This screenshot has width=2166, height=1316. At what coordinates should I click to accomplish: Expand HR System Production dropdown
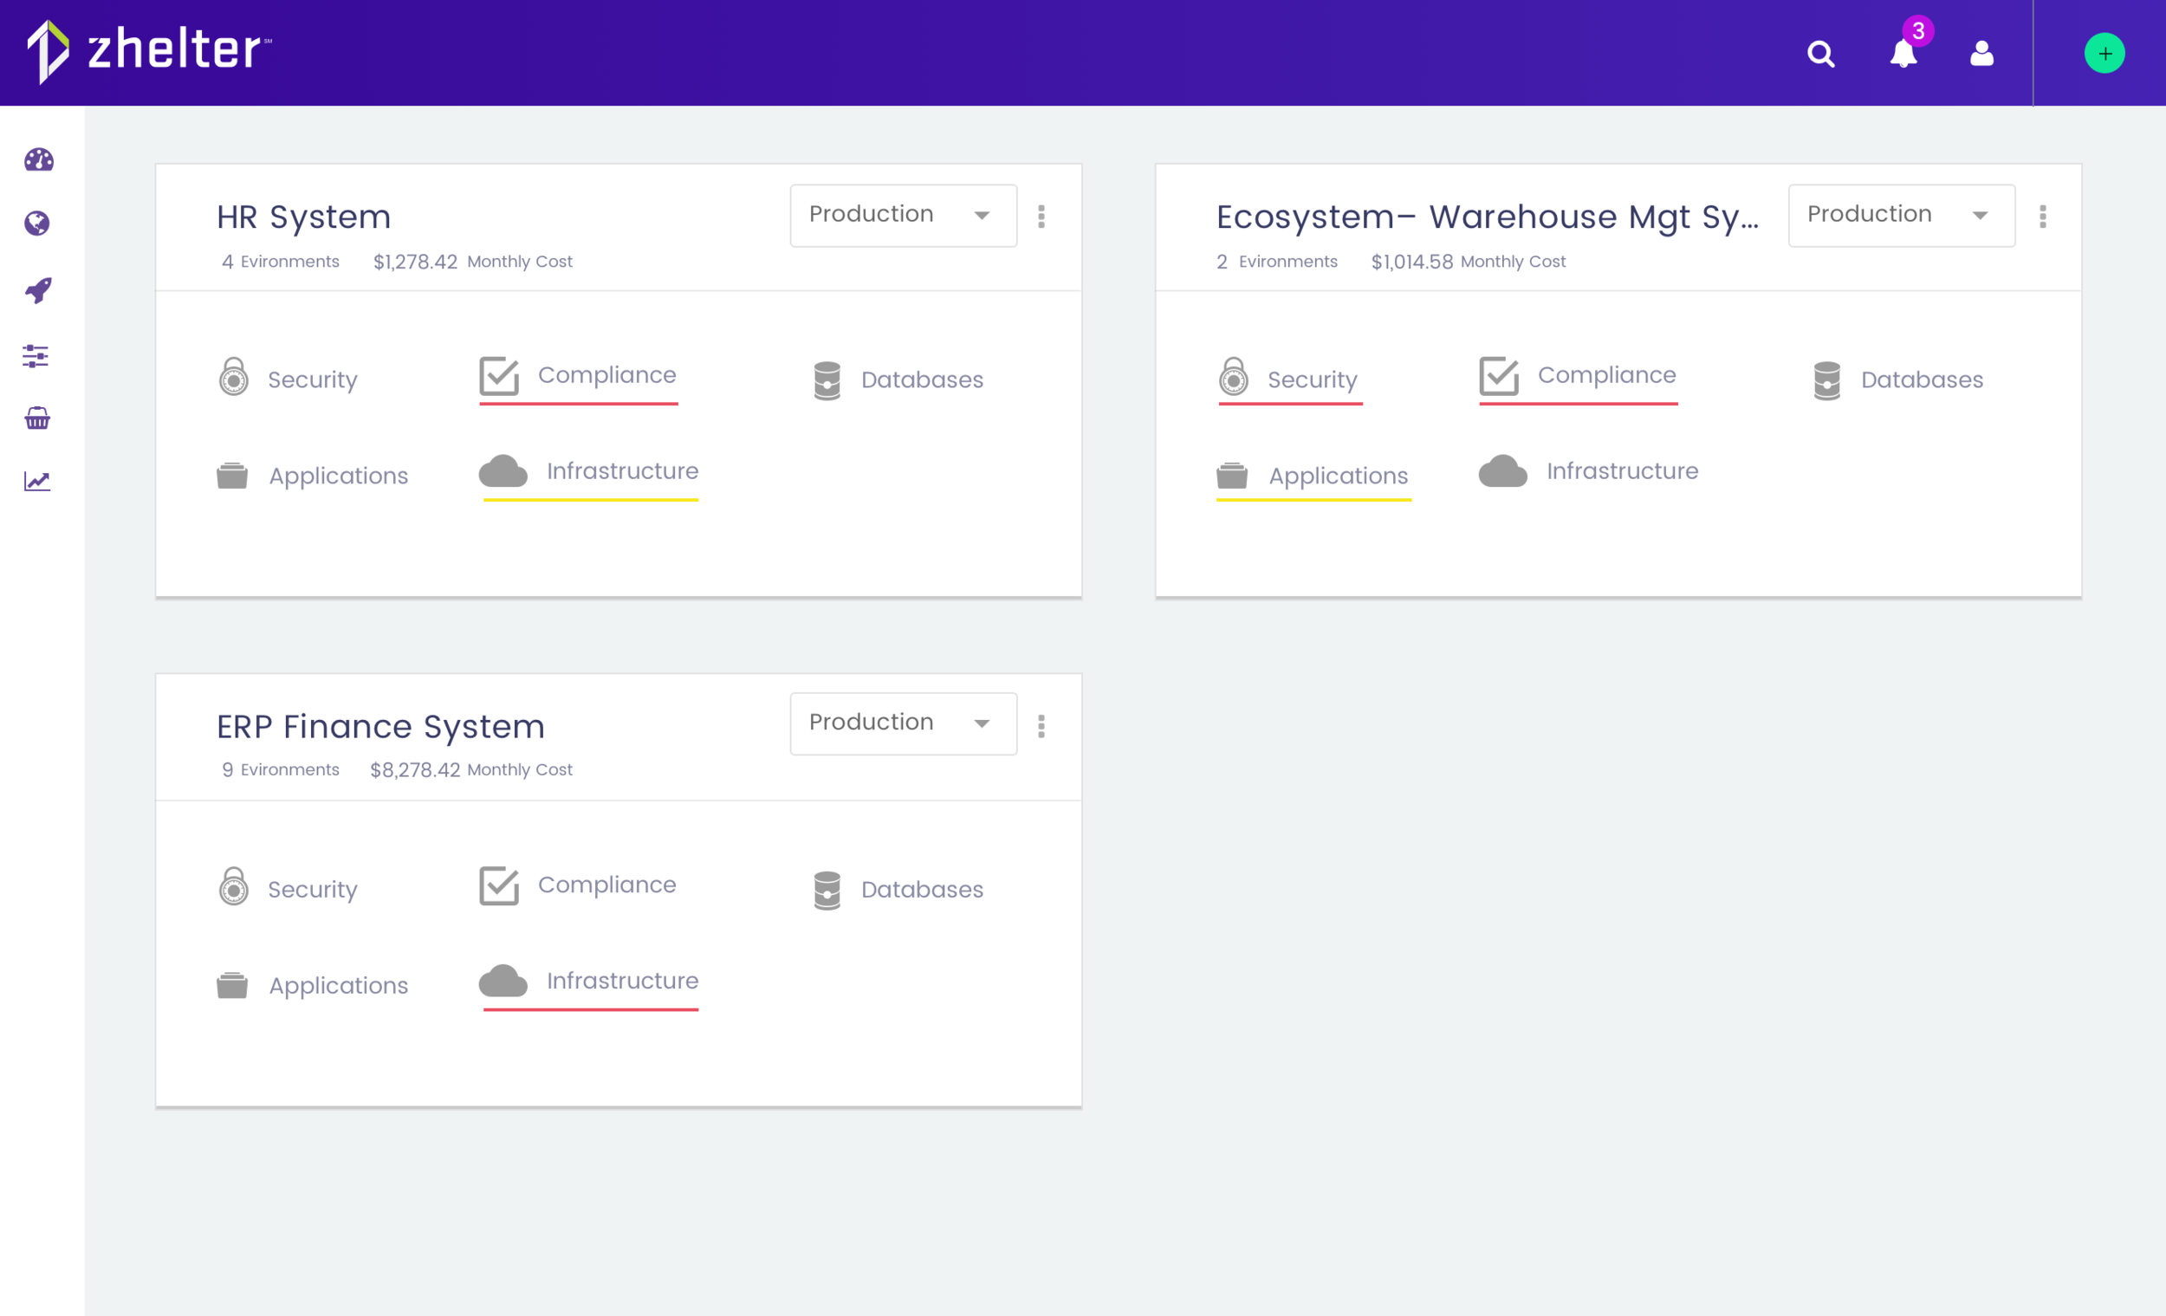point(903,216)
